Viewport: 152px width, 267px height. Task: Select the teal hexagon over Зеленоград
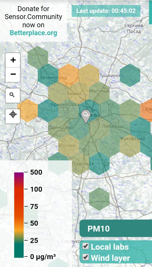point(48,75)
